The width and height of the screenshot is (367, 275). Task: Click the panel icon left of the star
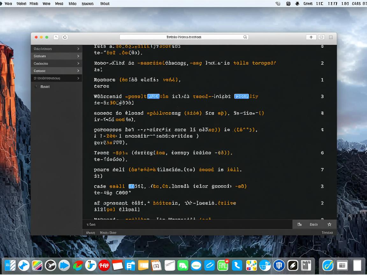[299, 224]
